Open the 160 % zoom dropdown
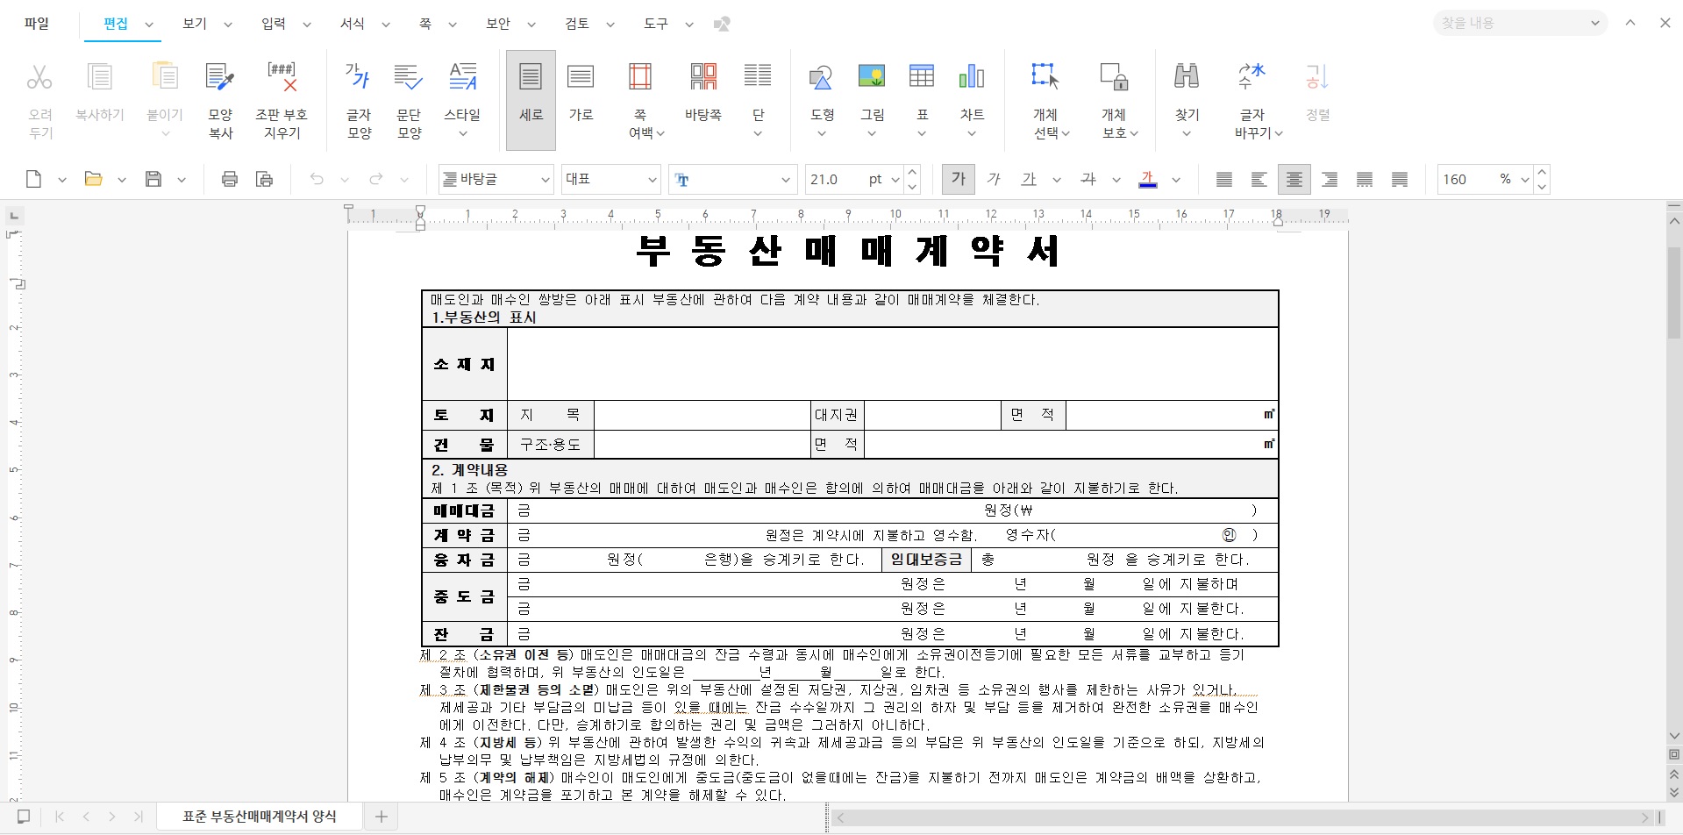1683x835 pixels. tap(1525, 180)
